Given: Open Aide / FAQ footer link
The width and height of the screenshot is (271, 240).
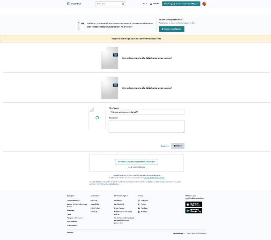Looking at the screenshot, I should [94, 200].
